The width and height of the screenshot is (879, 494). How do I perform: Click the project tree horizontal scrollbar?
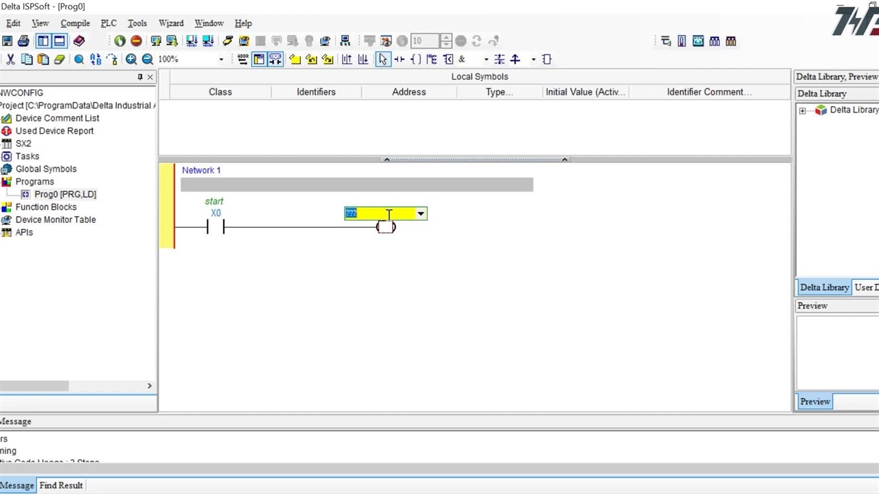pos(34,386)
